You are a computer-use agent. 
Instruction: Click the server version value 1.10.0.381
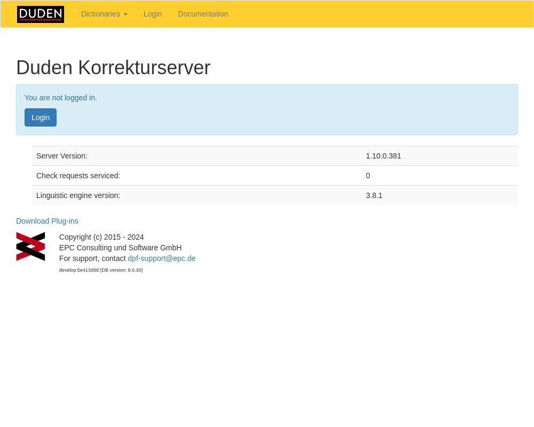click(383, 156)
